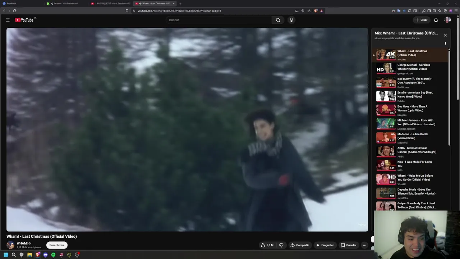Open the zoom magnifier in address bar

pos(303,11)
